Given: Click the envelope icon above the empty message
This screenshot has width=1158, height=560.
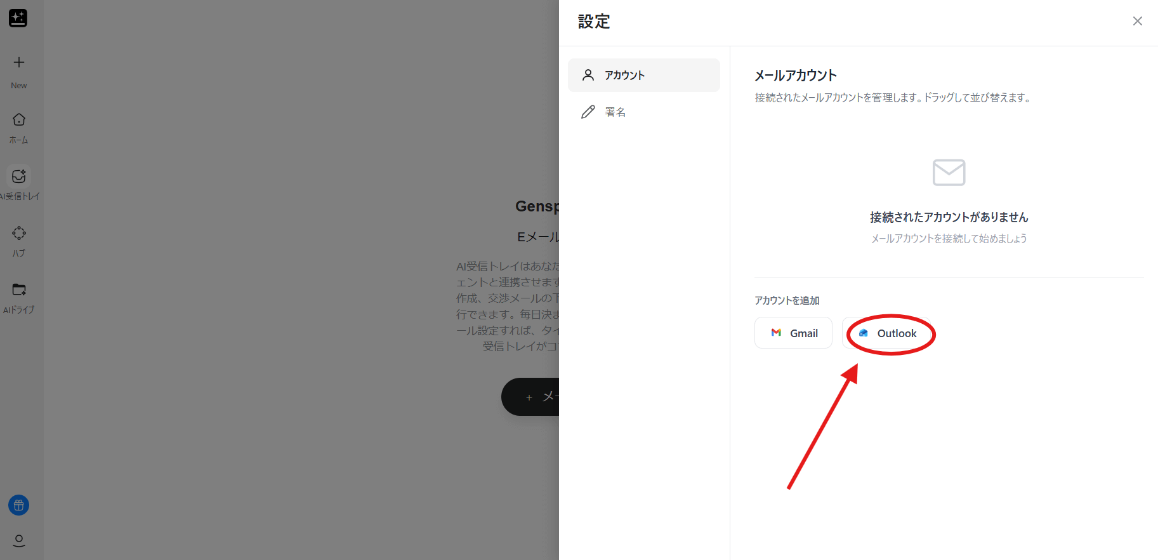Looking at the screenshot, I should click(949, 173).
